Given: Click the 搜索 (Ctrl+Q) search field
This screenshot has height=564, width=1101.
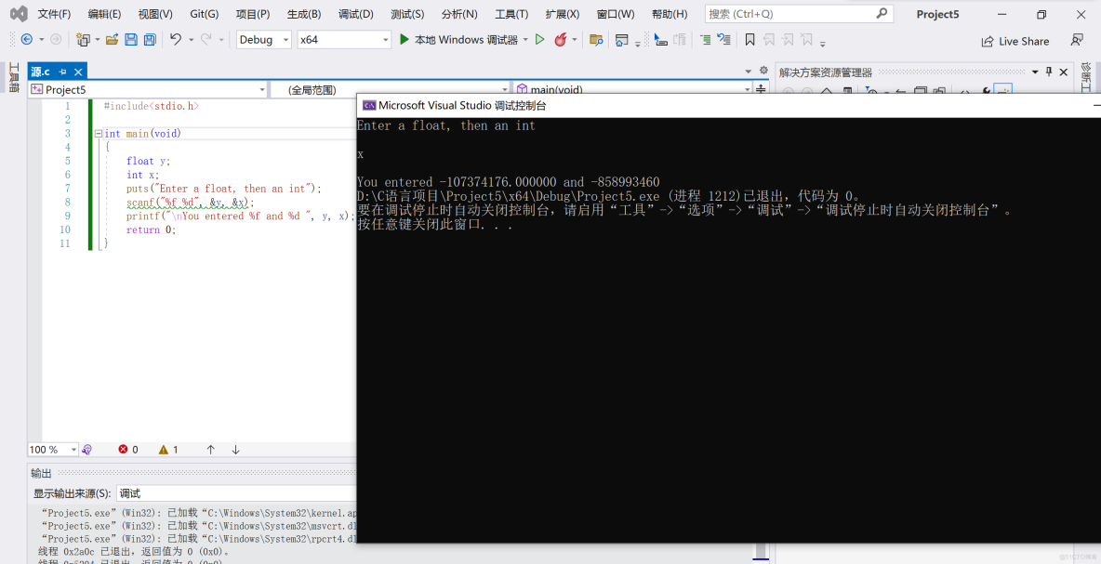Looking at the screenshot, I should [799, 13].
